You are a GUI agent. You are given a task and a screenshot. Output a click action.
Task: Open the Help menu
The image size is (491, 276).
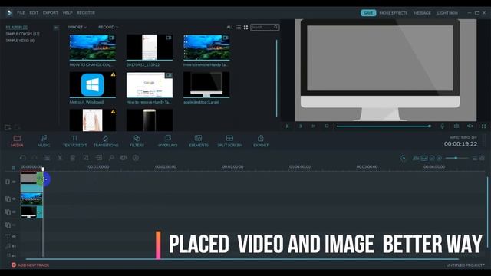click(x=68, y=13)
